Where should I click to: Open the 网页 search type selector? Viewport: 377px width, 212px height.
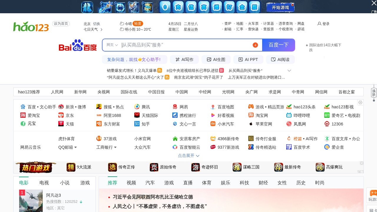pos(112,45)
